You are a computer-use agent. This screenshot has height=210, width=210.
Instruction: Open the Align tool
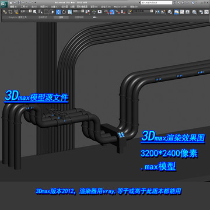(163, 12)
